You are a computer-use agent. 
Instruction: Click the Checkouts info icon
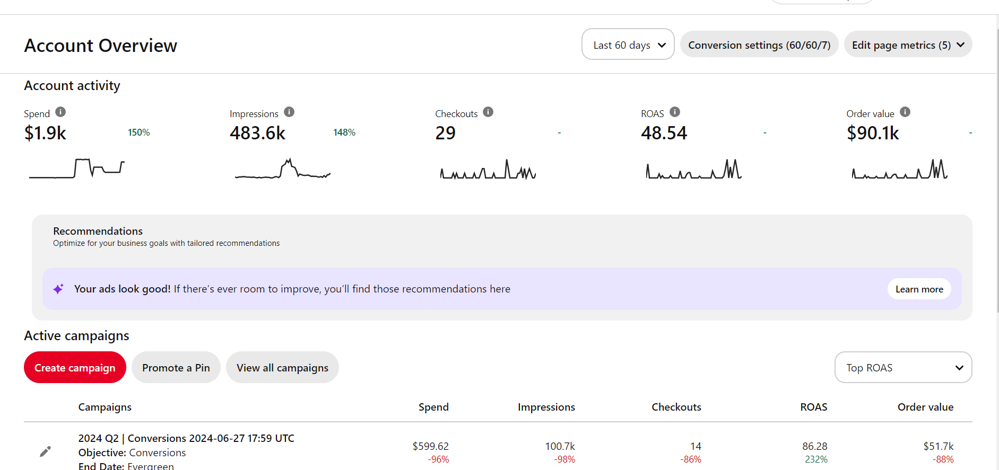(488, 112)
